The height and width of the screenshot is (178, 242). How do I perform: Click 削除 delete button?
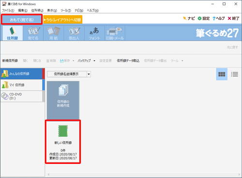click(x=51, y=61)
